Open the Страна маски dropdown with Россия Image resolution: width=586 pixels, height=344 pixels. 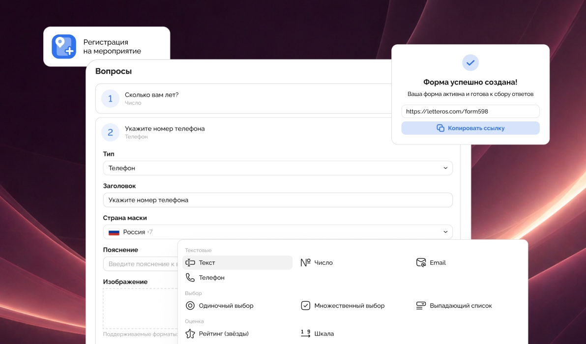(278, 232)
